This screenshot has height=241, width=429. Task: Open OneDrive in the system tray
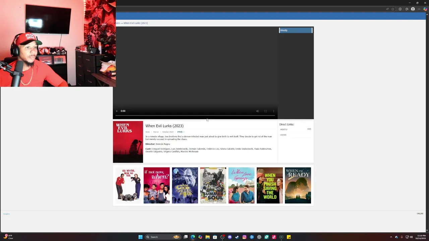point(396,237)
